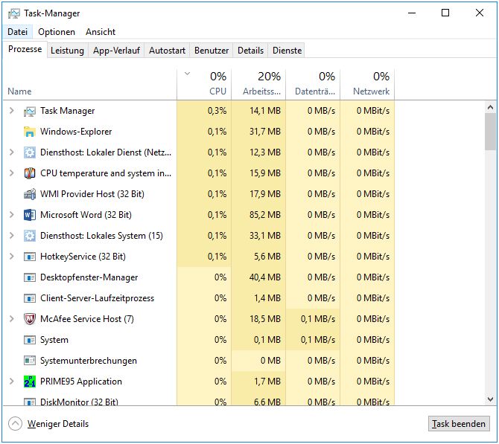Switch to the Autostart tab
The height and width of the screenshot is (444, 499).
(x=167, y=51)
